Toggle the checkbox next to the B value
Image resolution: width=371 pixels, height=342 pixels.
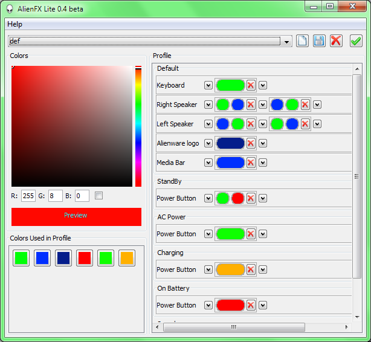[98, 196]
